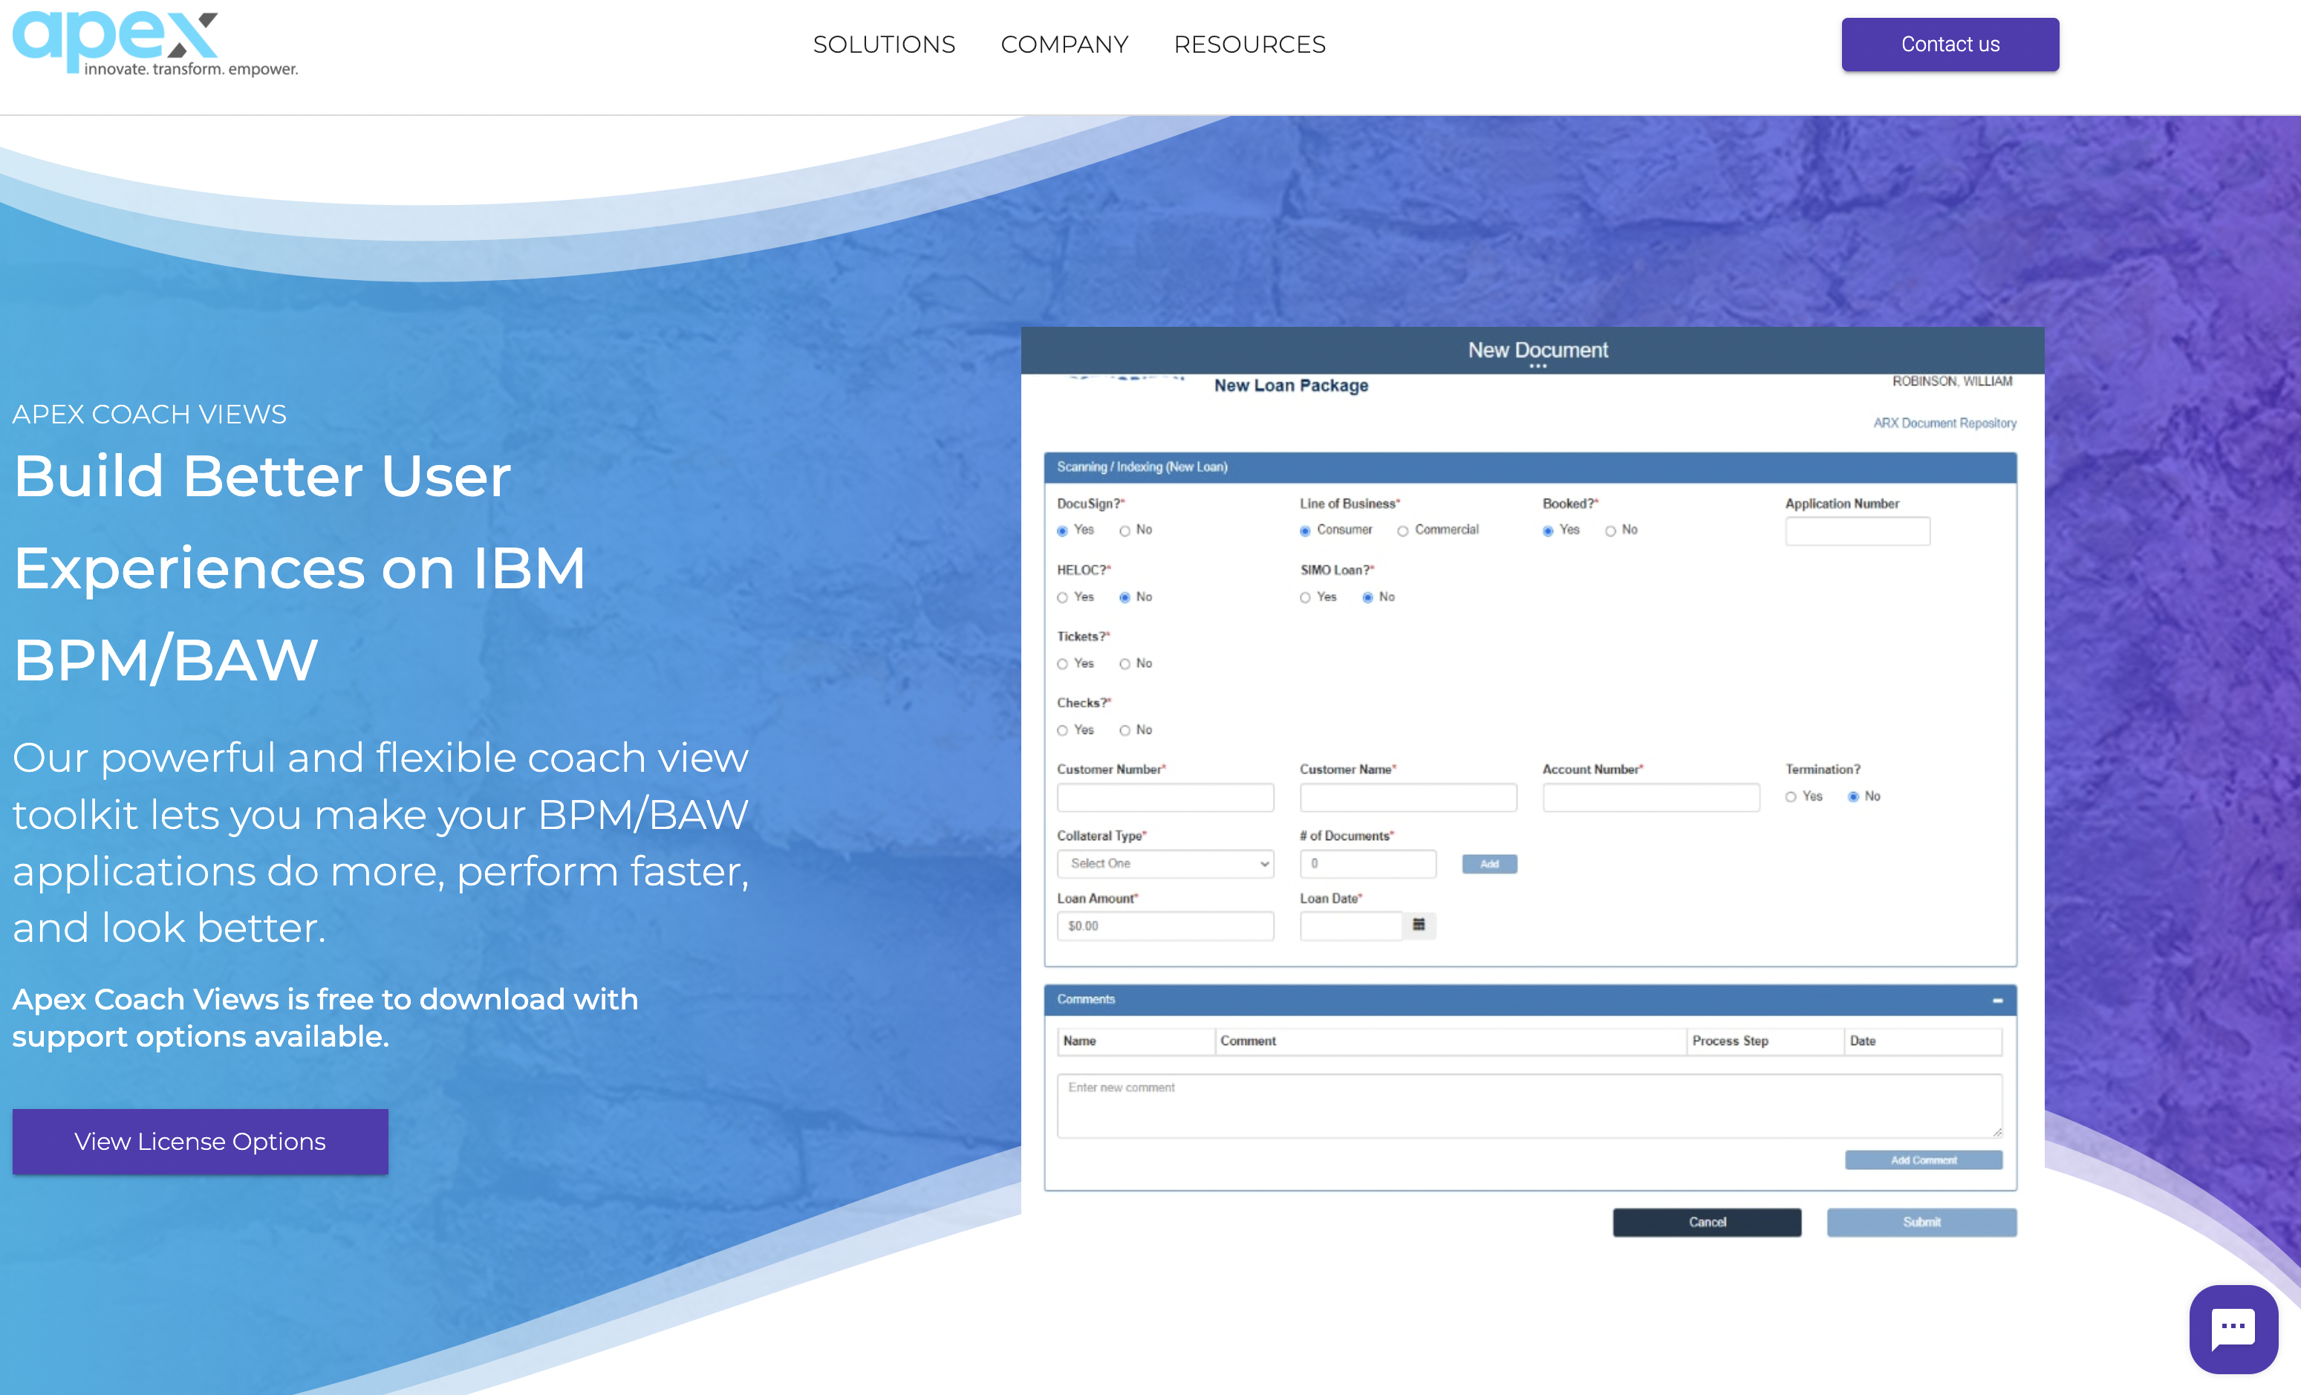
Task: Click the Enter new comment box
Action: point(1529,1105)
